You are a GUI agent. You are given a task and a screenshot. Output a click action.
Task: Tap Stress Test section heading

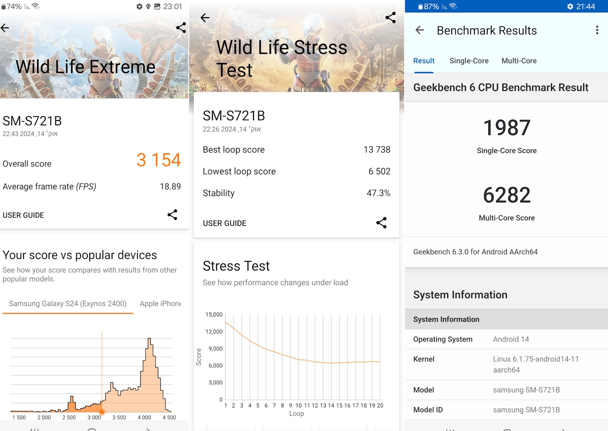(x=236, y=266)
